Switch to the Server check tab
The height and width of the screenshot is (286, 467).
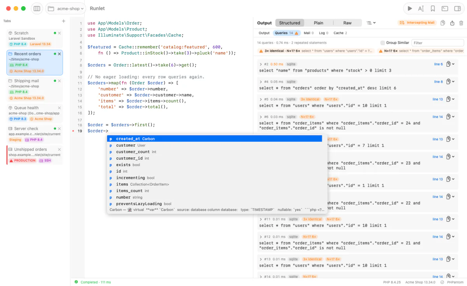[x=34, y=134]
